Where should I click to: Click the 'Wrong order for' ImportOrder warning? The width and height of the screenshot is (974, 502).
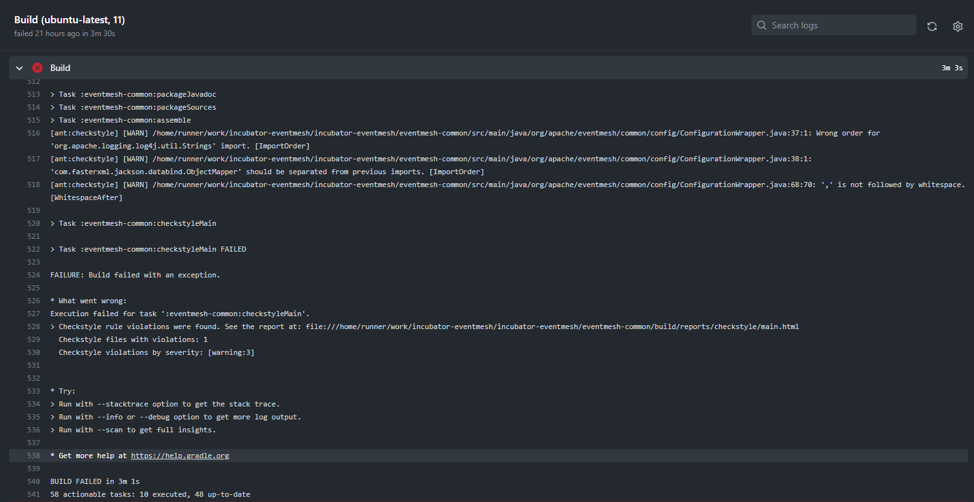pyautogui.click(x=465, y=139)
